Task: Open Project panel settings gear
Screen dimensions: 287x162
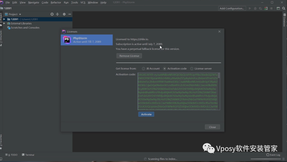Action: pyautogui.click(x=64, y=14)
